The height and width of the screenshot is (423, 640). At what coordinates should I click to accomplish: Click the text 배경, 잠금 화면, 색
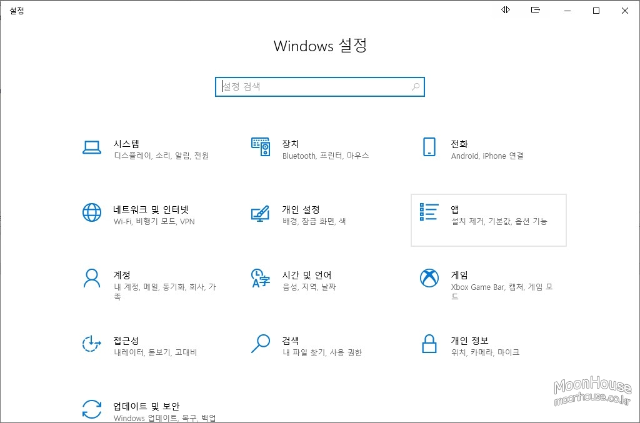point(314,221)
